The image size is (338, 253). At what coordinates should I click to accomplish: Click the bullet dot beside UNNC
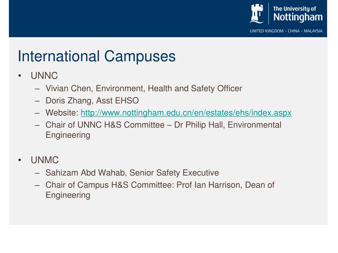point(19,76)
